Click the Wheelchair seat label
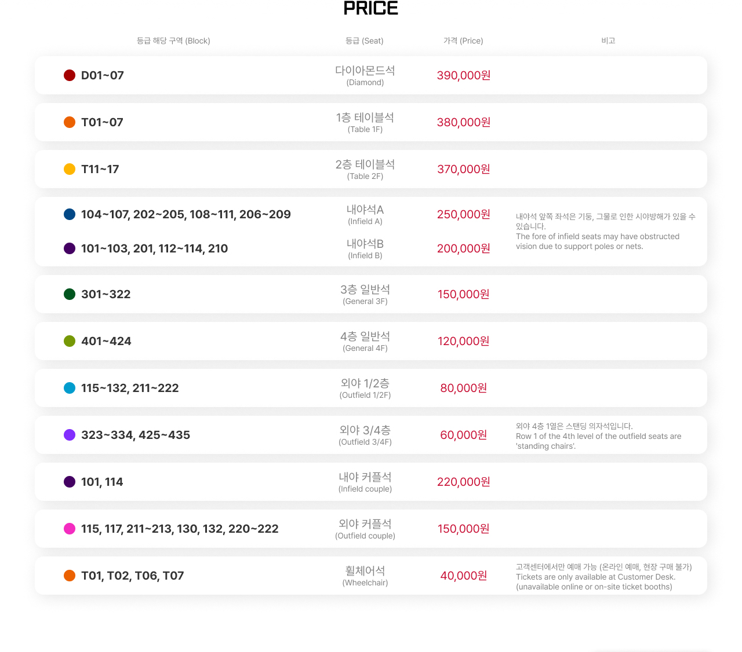742x652 pixels. [365, 576]
